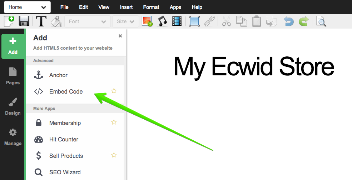Click the paste-special arrow icon
352x180 pixels.
point(271,21)
